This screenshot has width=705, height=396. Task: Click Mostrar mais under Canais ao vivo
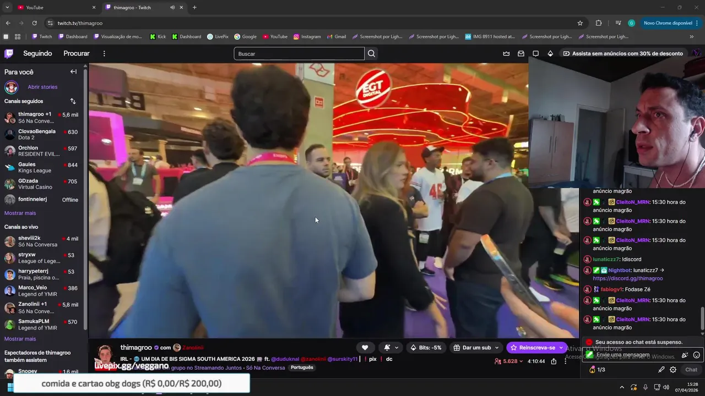pyautogui.click(x=20, y=339)
